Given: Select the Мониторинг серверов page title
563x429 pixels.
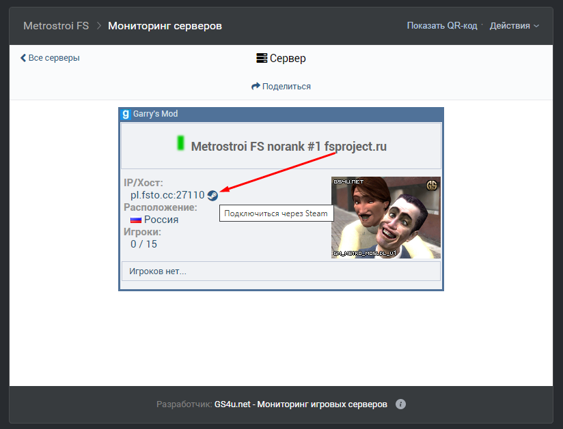Looking at the screenshot, I should (x=165, y=26).
